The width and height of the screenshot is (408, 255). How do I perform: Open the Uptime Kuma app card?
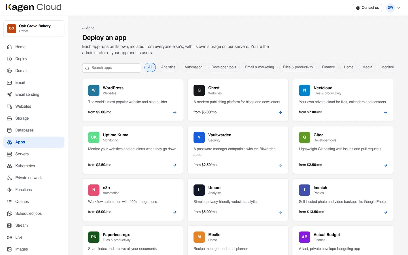(133, 150)
